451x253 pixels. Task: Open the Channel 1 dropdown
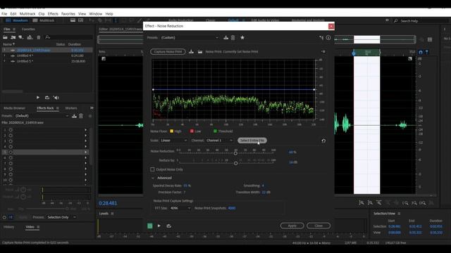coord(219,141)
